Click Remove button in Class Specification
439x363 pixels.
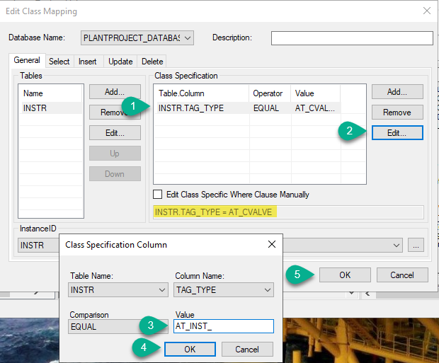point(397,113)
